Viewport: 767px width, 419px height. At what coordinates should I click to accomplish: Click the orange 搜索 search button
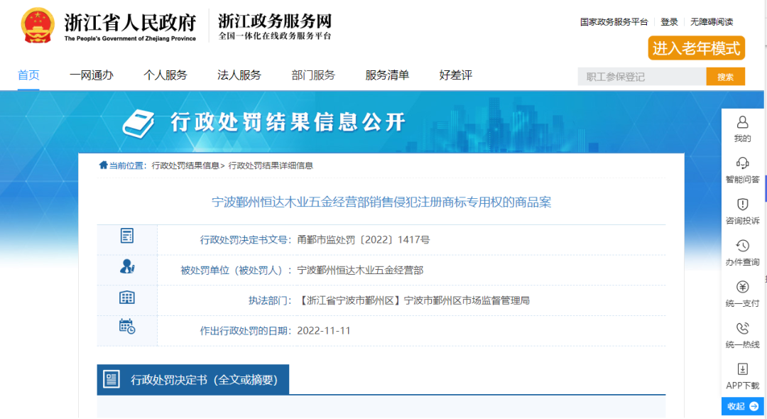[x=725, y=77]
